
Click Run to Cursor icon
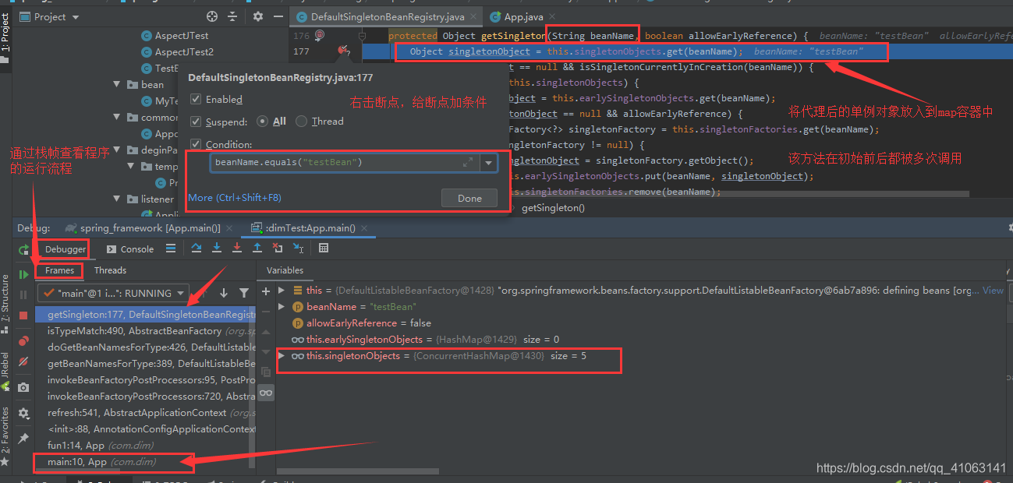pos(298,249)
